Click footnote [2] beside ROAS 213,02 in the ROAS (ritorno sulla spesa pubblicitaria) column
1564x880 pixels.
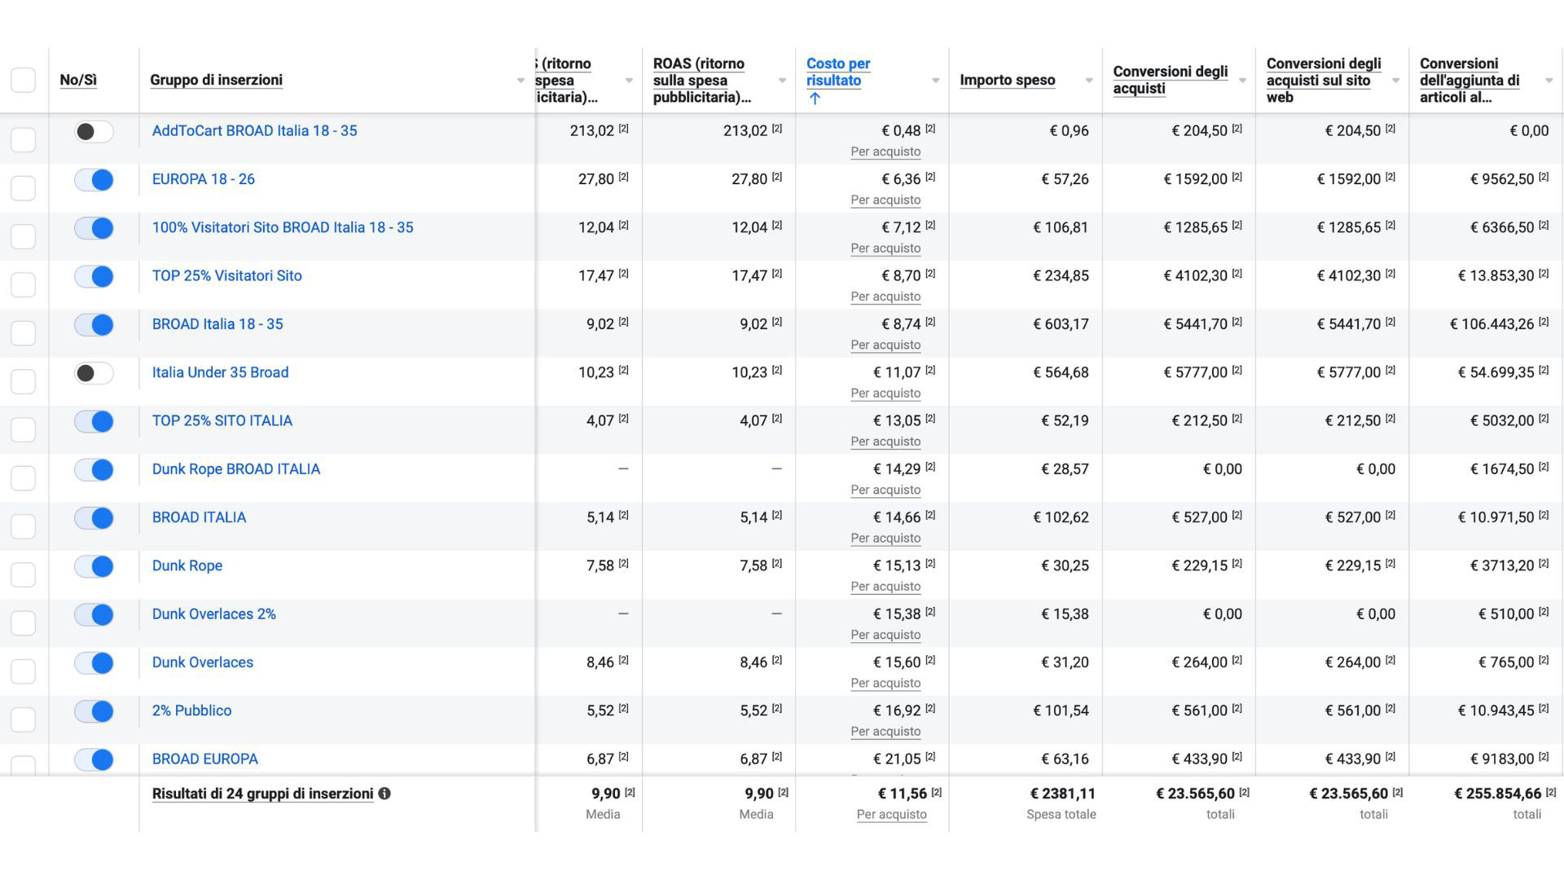point(777,129)
